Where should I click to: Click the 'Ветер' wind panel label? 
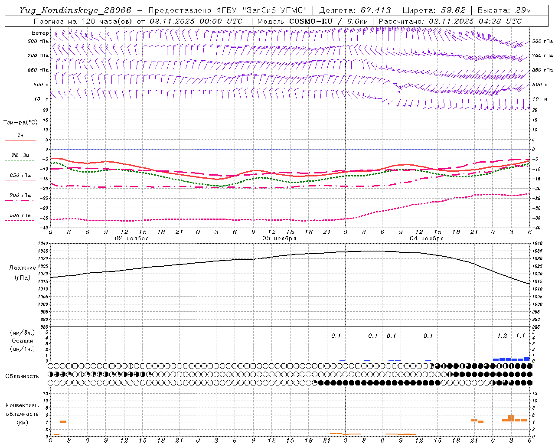(40, 33)
